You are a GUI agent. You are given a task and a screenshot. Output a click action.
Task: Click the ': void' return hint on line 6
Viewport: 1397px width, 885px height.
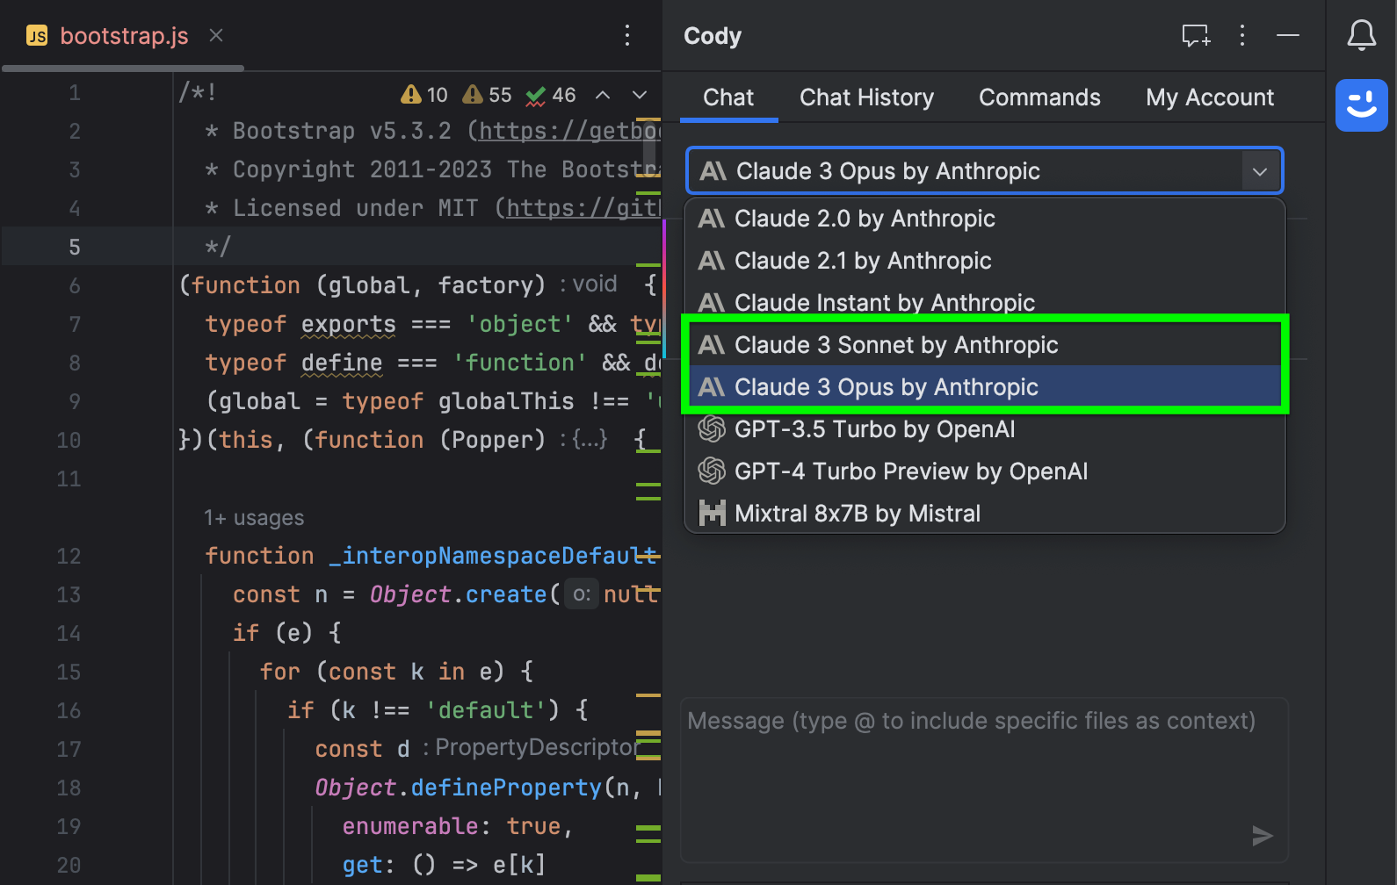click(589, 284)
